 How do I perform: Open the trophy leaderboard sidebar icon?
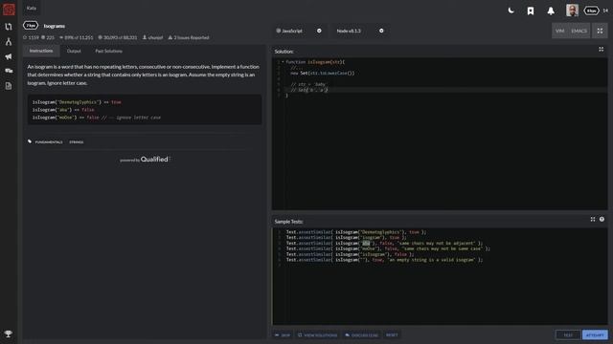pyautogui.click(x=9, y=333)
